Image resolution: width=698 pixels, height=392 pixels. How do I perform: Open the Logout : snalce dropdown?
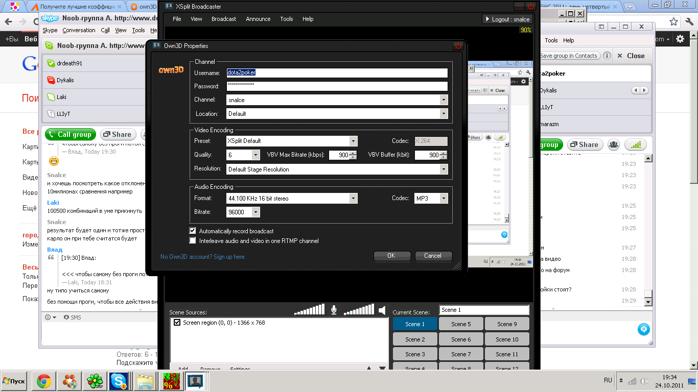(x=507, y=19)
